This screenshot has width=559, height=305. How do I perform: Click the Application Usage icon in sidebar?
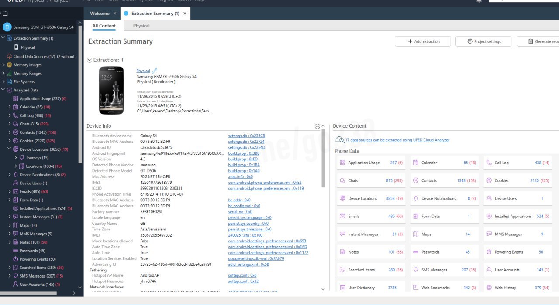[16, 98]
